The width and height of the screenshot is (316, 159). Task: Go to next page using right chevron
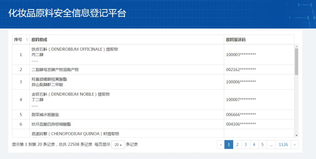pos(295,144)
